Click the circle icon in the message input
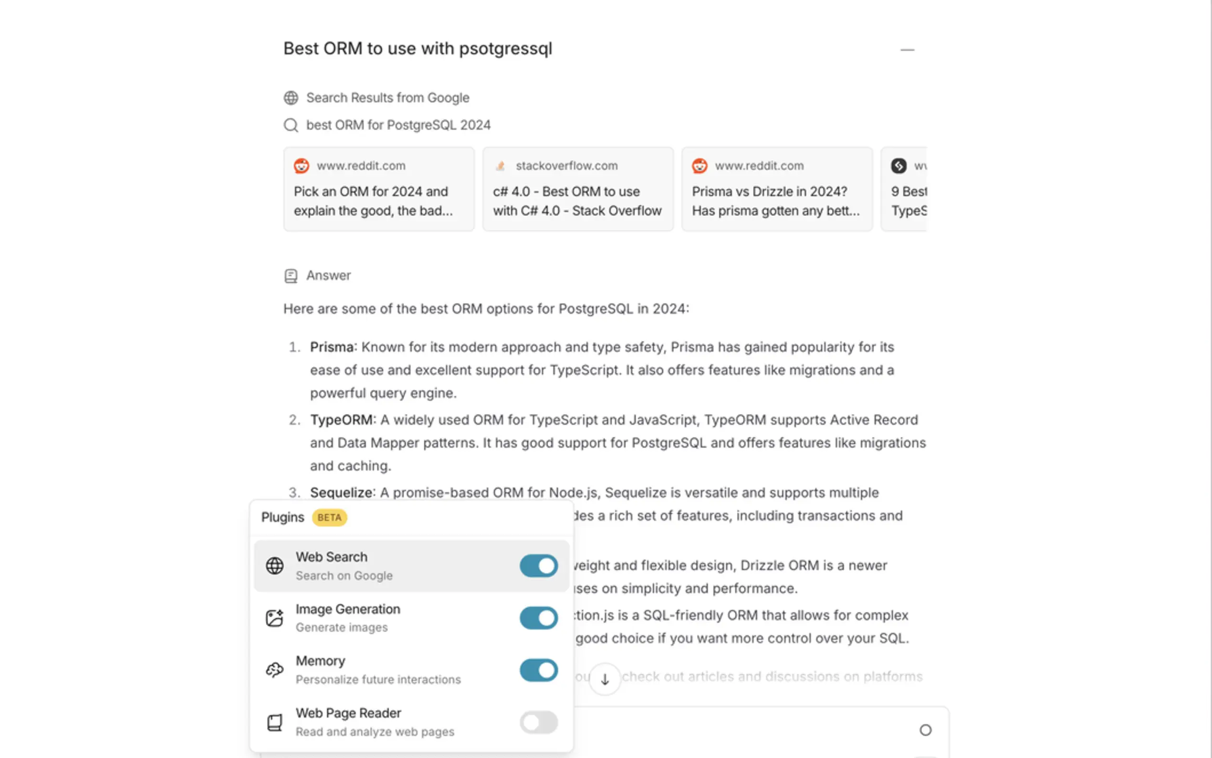The height and width of the screenshot is (758, 1212). [x=925, y=730]
